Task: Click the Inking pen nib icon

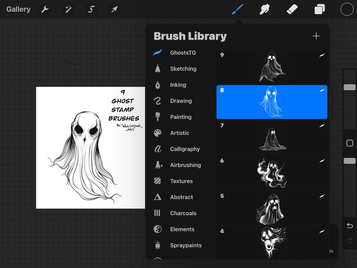Action: (x=158, y=85)
